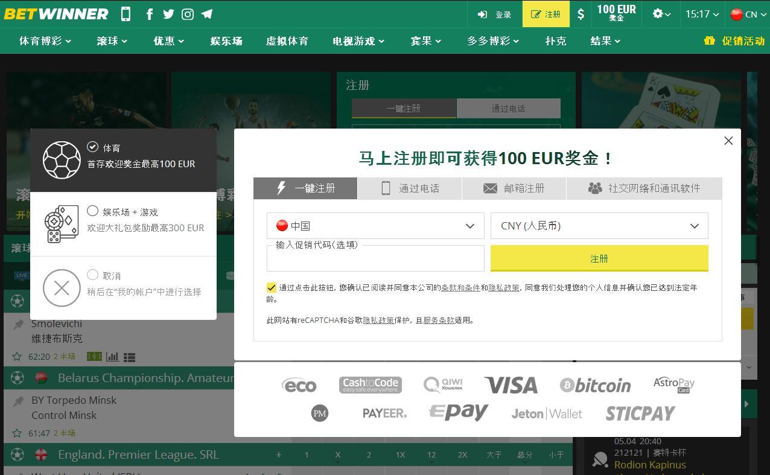Untick the terms and conditions agreement checkbox
Viewport: 770px width, 475px height.
point(272,288)
